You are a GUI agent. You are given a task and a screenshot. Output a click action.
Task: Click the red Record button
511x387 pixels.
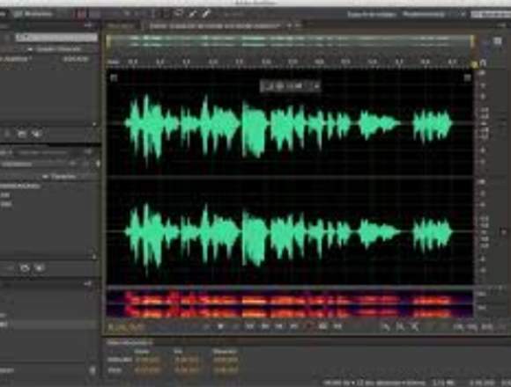click(x=308, y=326)
